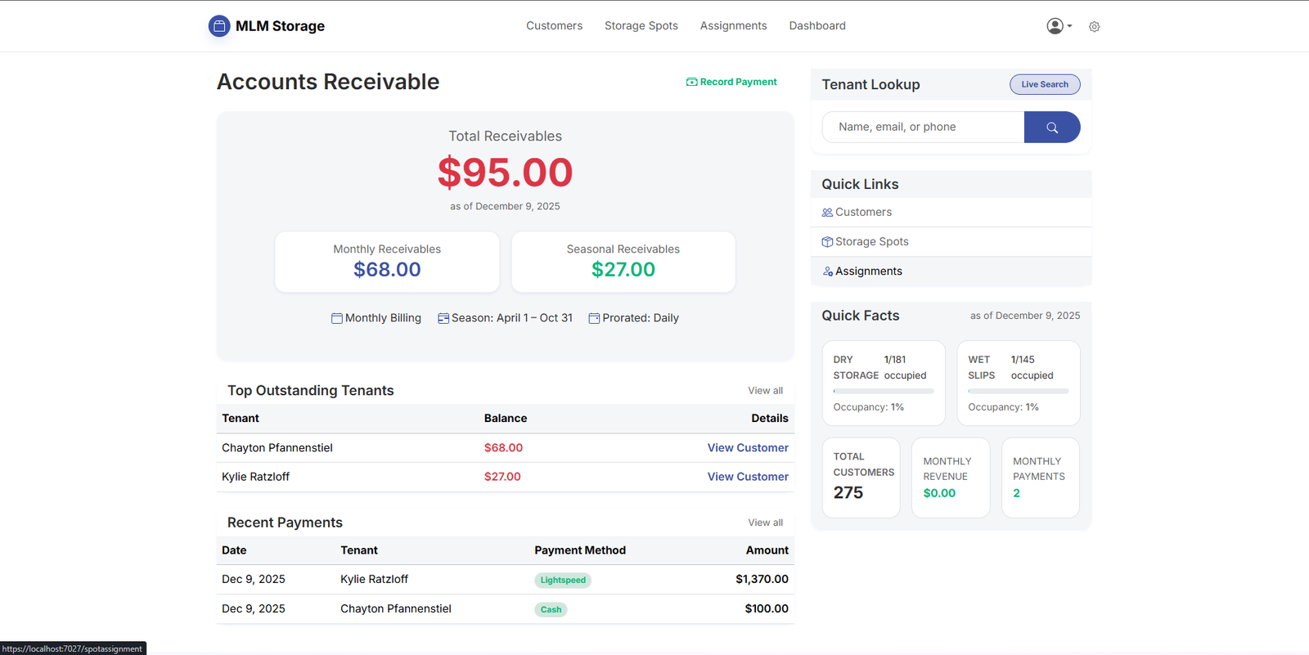Open the Customers nav menu item
The width and height of the screenshot is (1309, 655).
[x=555, y=26]
